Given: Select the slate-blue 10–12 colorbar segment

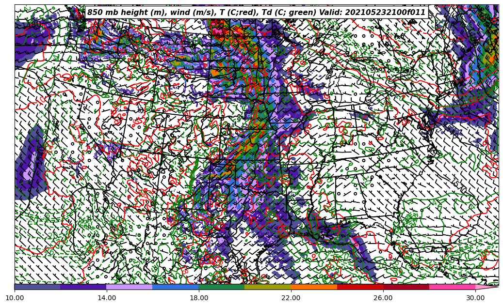Looking at the screenshot, I should 37,287.
